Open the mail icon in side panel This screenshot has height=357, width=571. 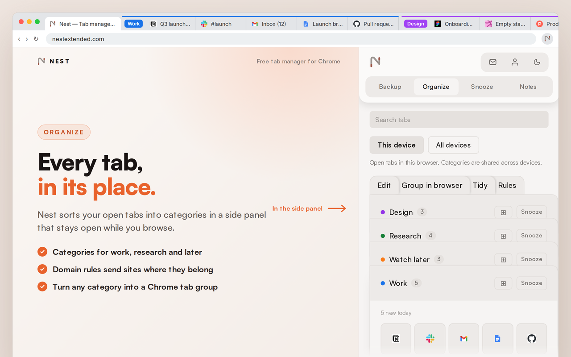(x=492, y=62)
